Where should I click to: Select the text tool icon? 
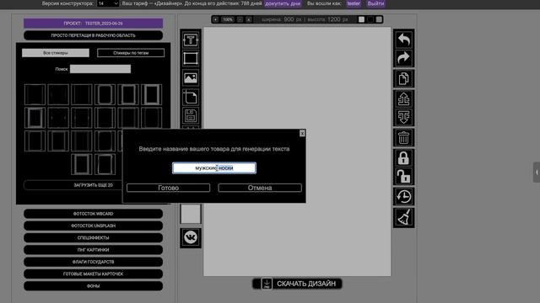[191, 40]
